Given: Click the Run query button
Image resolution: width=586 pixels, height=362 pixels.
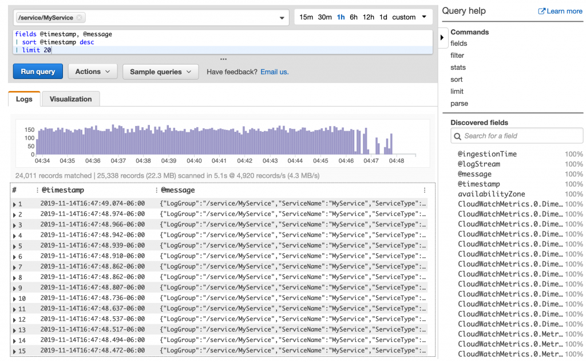Looking at the screenshot, I should click(x=37, y=71).
